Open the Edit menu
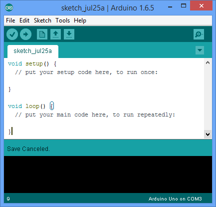216x207 pixels. pyautogui.click(x=24, y=20)
